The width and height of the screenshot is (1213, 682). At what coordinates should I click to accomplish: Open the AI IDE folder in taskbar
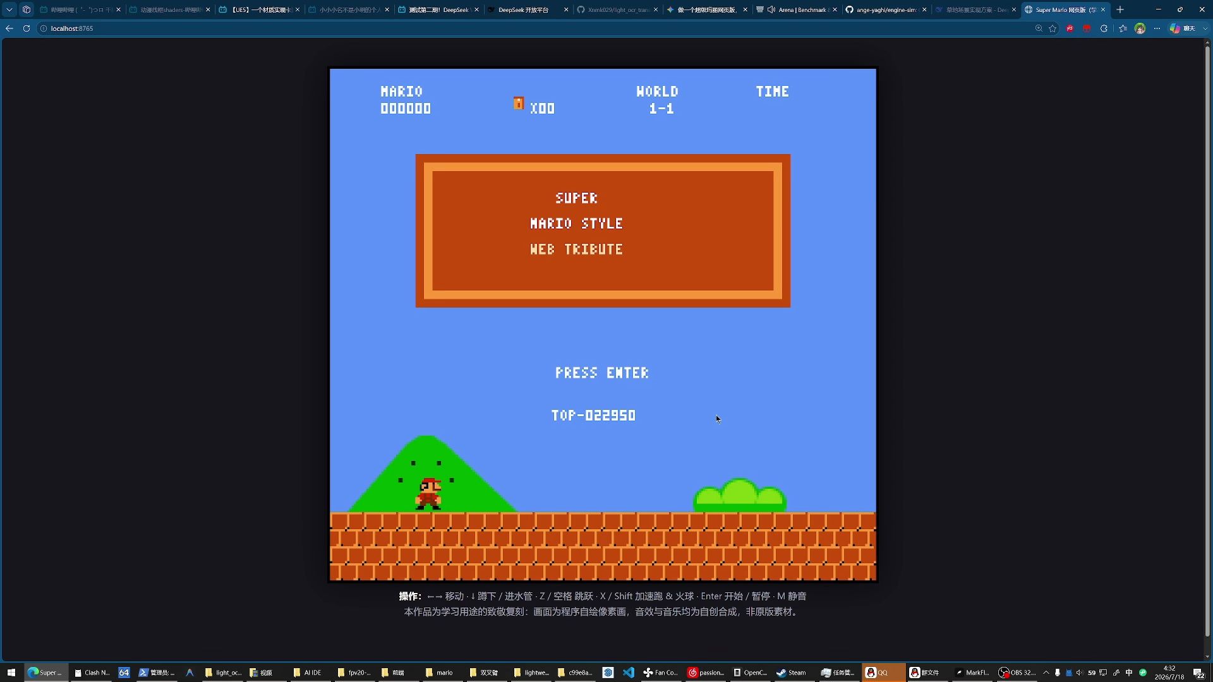pyautogui.click(x=308, y=673)
